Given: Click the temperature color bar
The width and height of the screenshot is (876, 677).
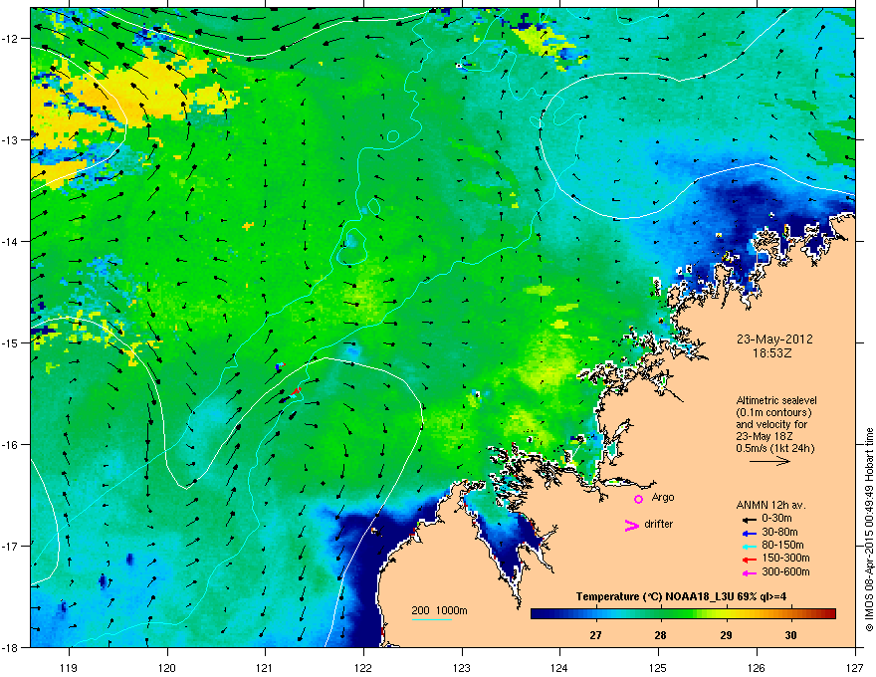Looking at the screenshot, I should click(x=683, y=614).
